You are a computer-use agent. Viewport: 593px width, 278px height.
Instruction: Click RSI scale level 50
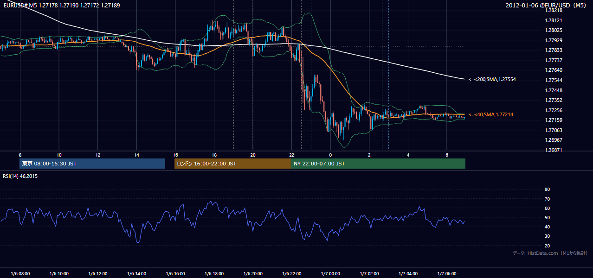pyautogui.click(x=547, y=217)
